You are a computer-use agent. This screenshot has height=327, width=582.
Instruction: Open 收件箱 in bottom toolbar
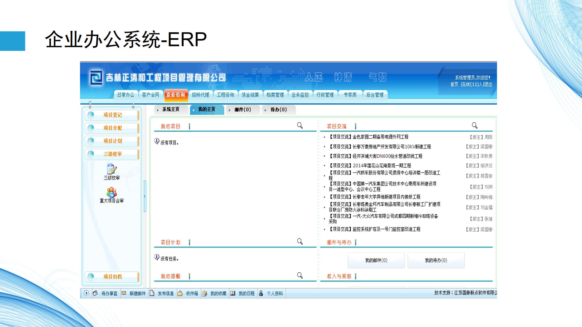click(192, 294)
